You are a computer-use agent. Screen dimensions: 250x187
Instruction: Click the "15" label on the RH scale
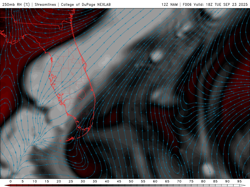pyautogui.click(x=47, y=181)
